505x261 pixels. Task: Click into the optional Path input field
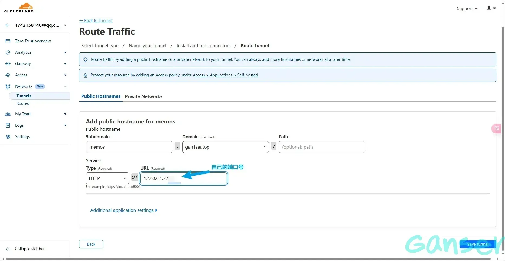pyautogui.click(x=322, y=147)
